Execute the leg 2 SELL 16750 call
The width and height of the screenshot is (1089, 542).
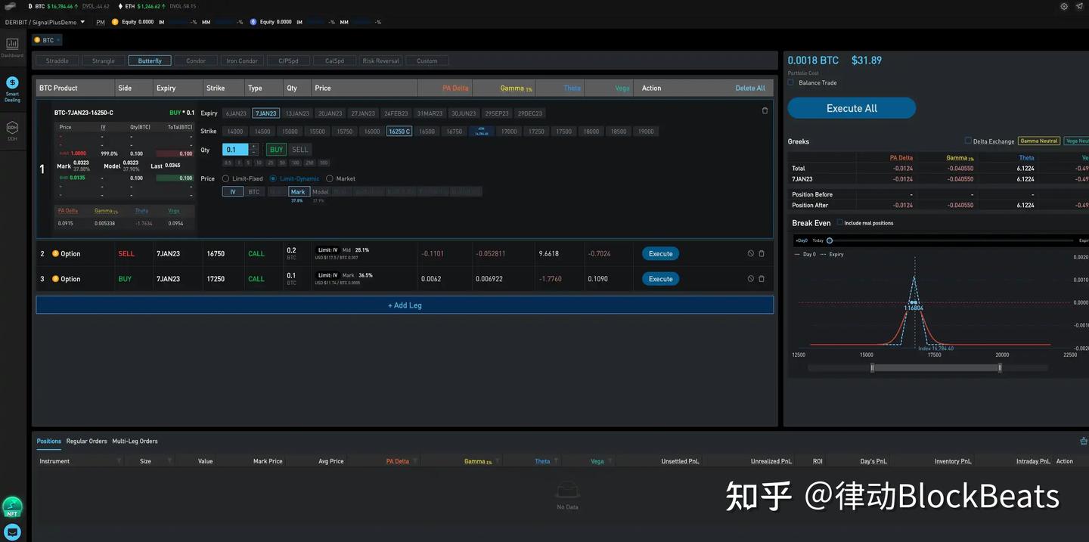click(x=660, y=254)
